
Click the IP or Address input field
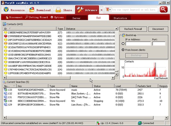[x=138, y=43]
